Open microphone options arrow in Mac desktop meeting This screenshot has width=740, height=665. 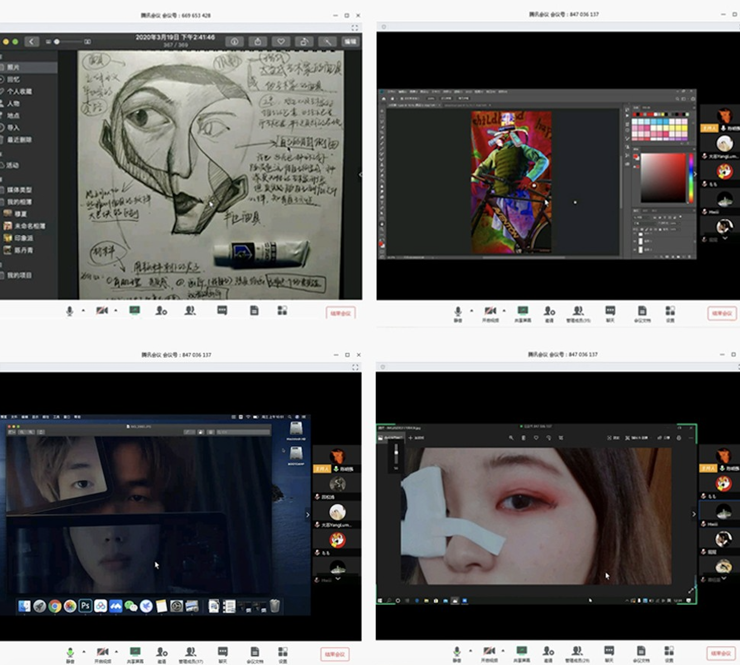coord(84,652)
